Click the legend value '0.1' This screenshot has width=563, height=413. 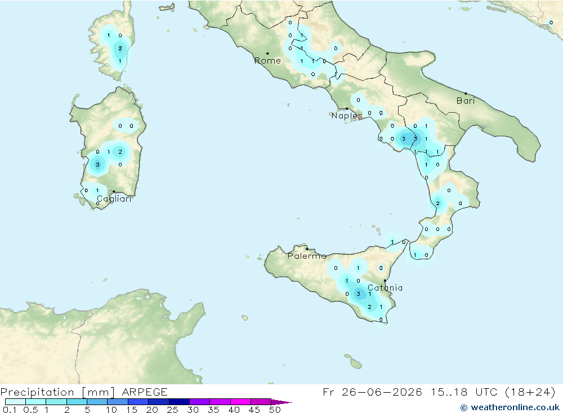[10, 410]
